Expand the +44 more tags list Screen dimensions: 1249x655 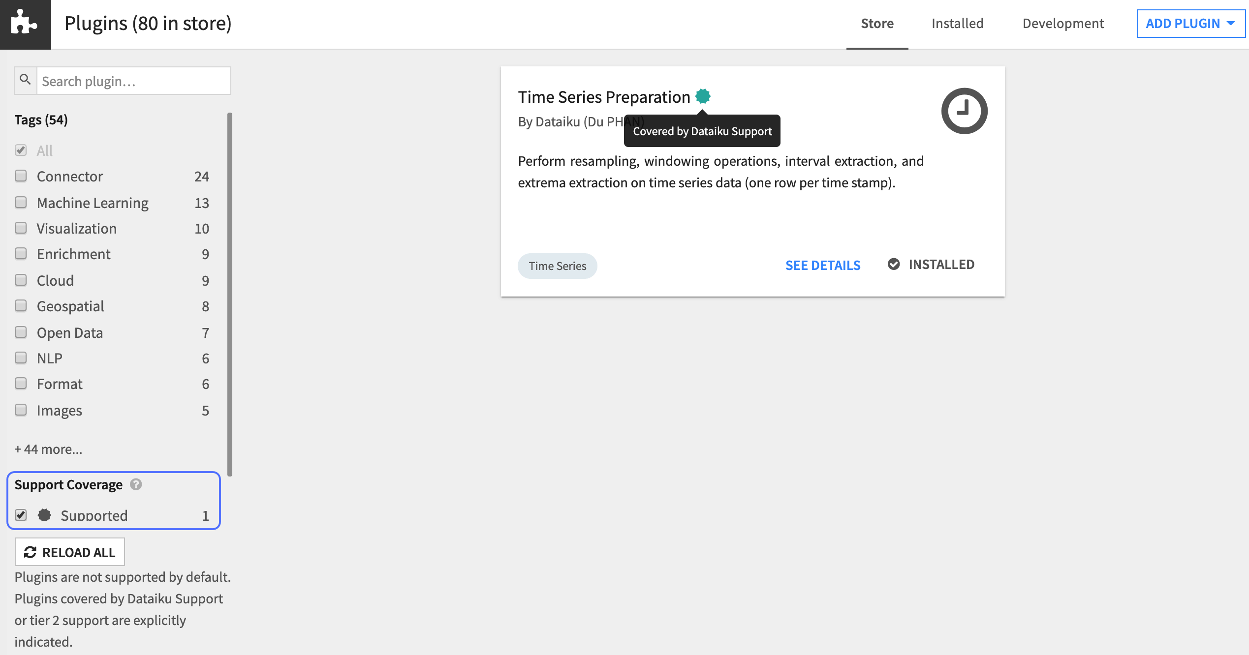(48, 448)
